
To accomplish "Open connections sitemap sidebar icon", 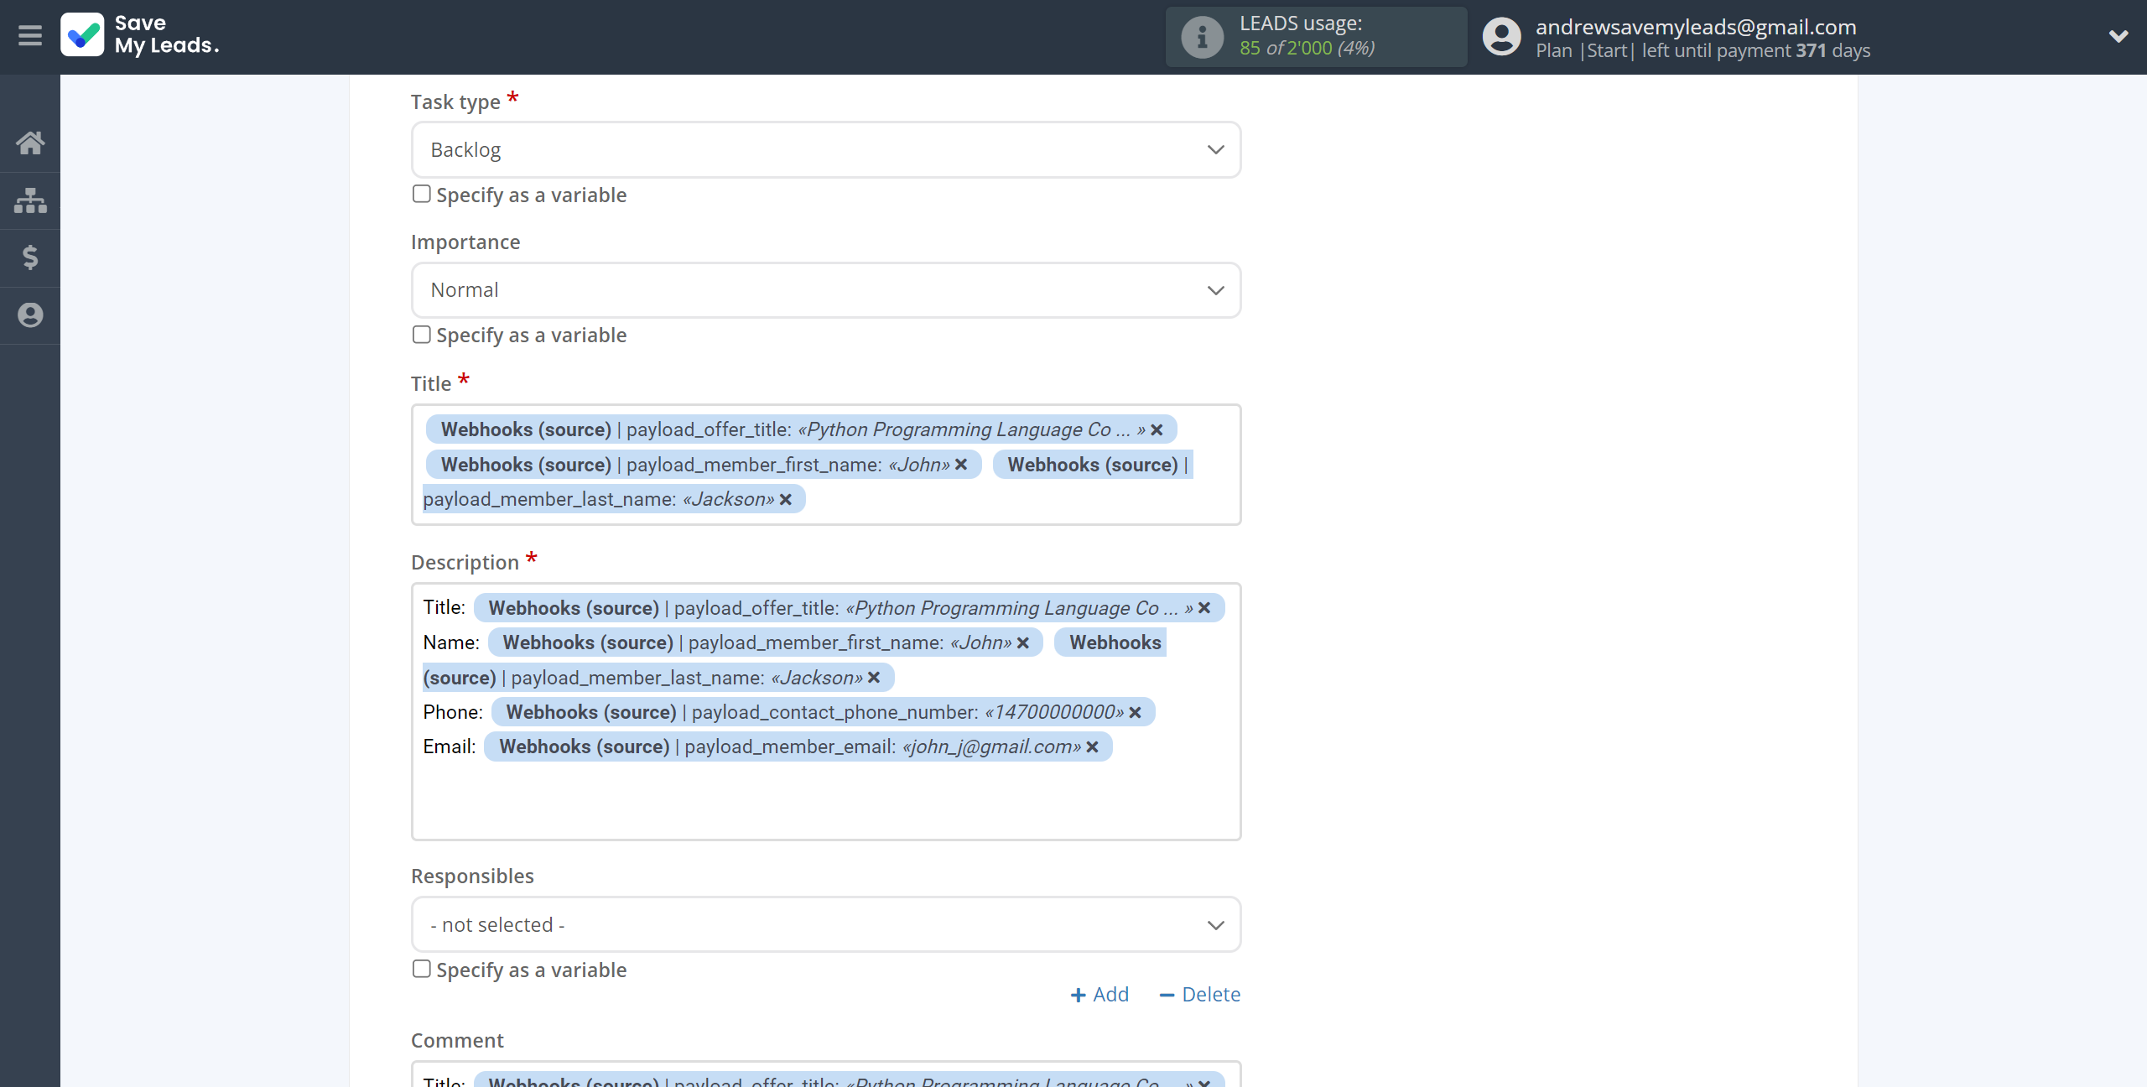I will coord(30,200).
